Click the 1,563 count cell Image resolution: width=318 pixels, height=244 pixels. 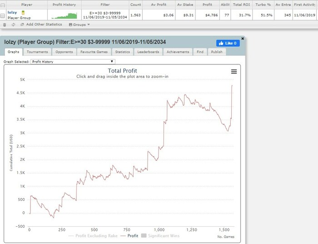pyautogui.click(x=135, y=15)
